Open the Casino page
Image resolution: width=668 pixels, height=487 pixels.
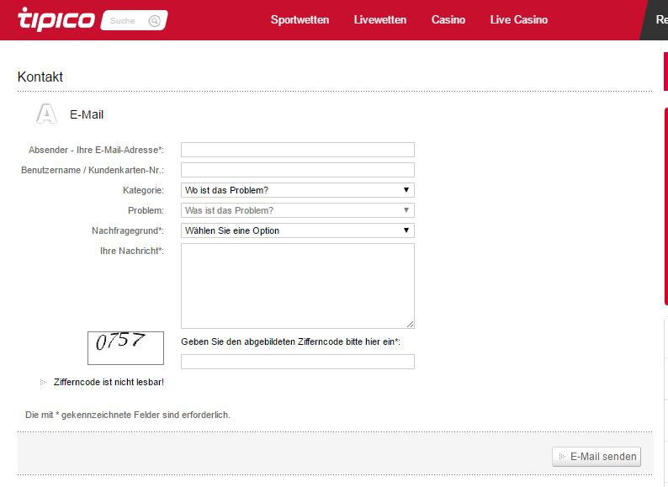tap(448, 19)
